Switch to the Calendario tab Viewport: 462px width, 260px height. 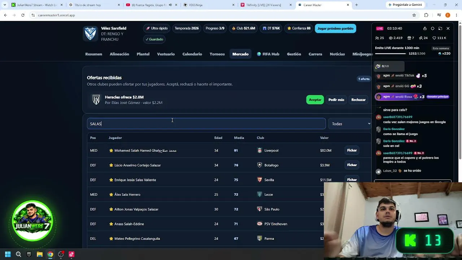point(192,54)
